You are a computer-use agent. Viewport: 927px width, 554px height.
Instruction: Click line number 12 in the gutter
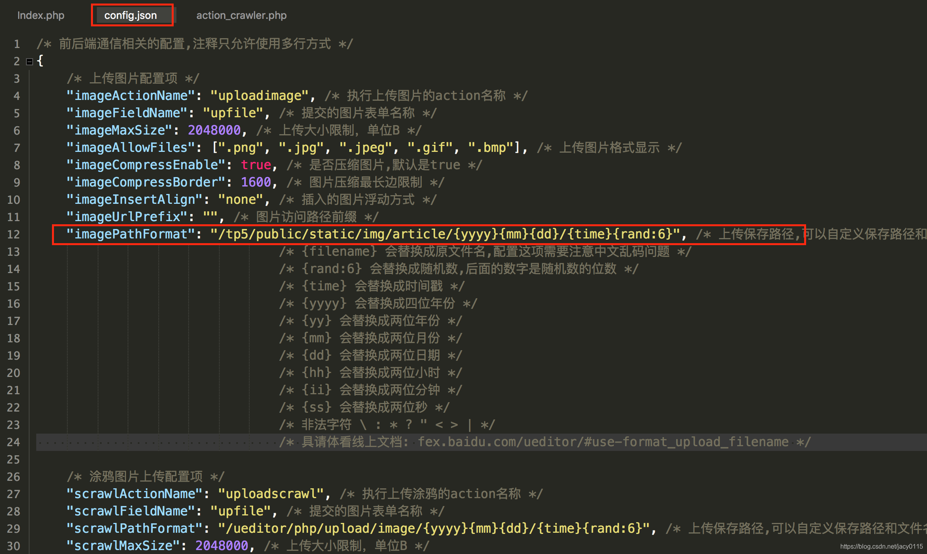tap(13, 234)
